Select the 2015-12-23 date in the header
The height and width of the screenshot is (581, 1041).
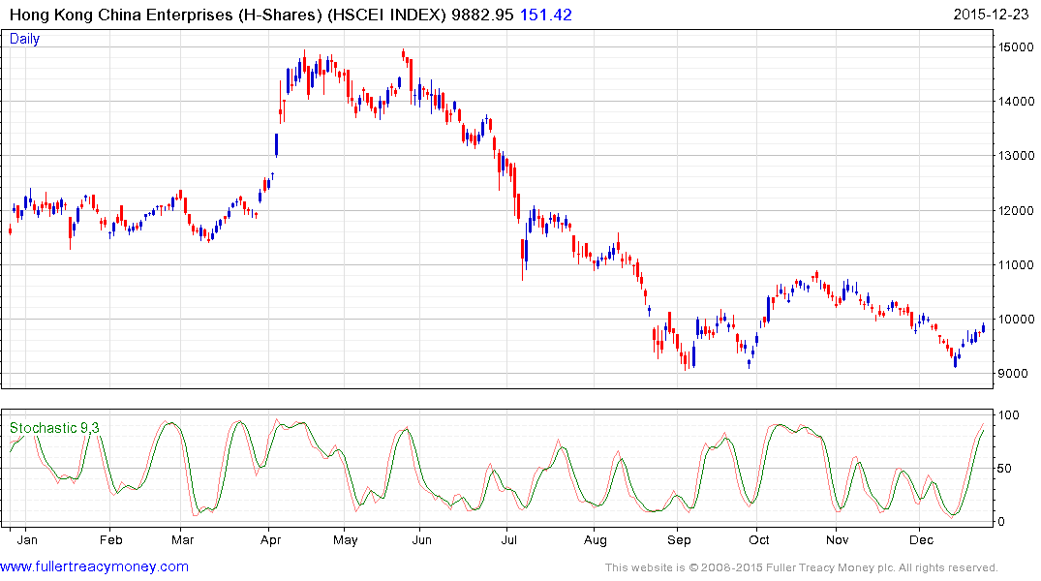[995, 14]
